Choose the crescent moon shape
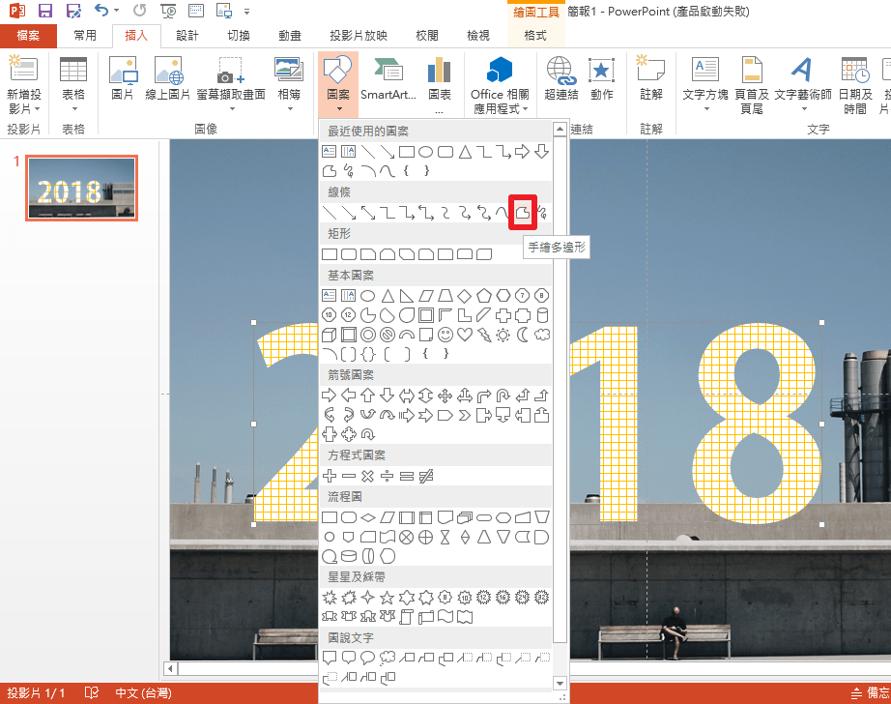 coord(523,335)
